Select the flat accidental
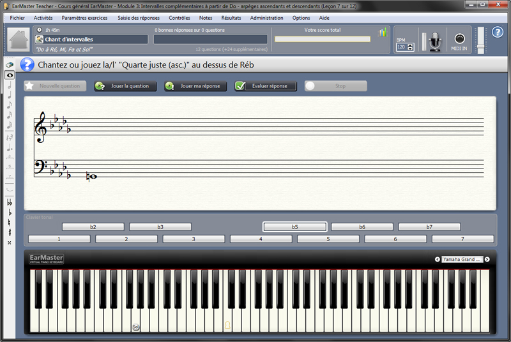This screenshot has width=511, height=342. coord(10,212)
